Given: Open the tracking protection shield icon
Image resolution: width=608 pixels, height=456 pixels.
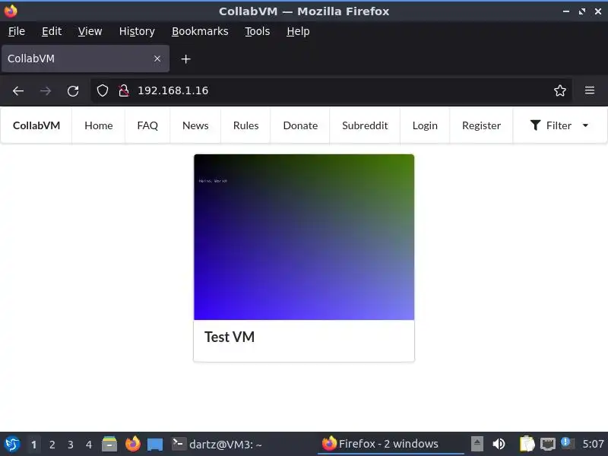Looking at the screenshot, I should point(103,90).
